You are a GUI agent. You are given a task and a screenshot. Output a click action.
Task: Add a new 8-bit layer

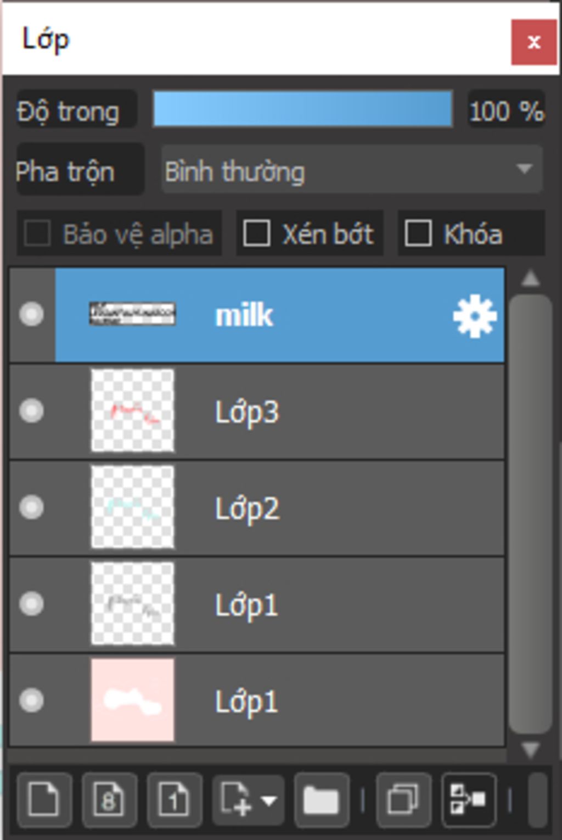(109, 799)
